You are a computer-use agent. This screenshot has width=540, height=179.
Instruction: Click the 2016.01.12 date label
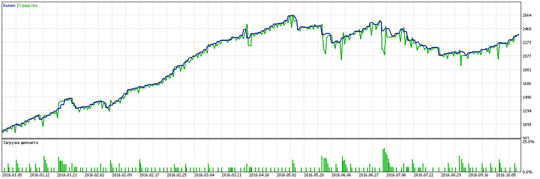39,175
